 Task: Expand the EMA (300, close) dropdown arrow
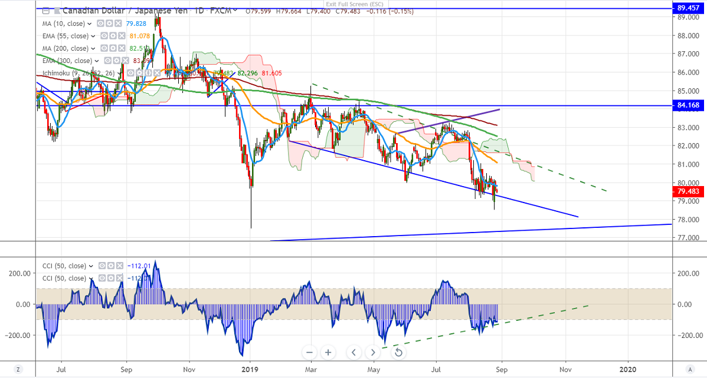click(97, 61)
